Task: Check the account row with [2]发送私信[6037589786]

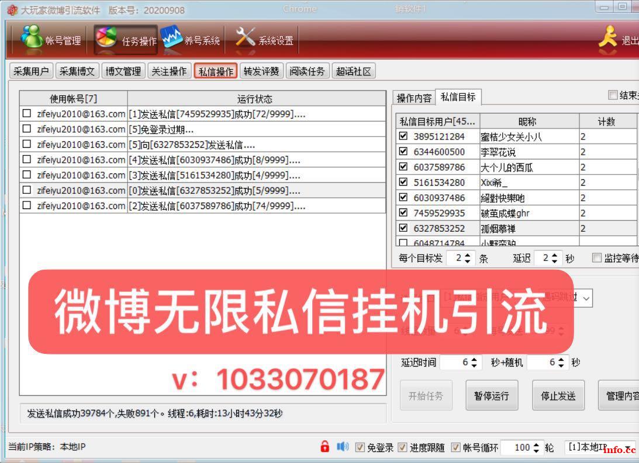Action: (27, 205)
